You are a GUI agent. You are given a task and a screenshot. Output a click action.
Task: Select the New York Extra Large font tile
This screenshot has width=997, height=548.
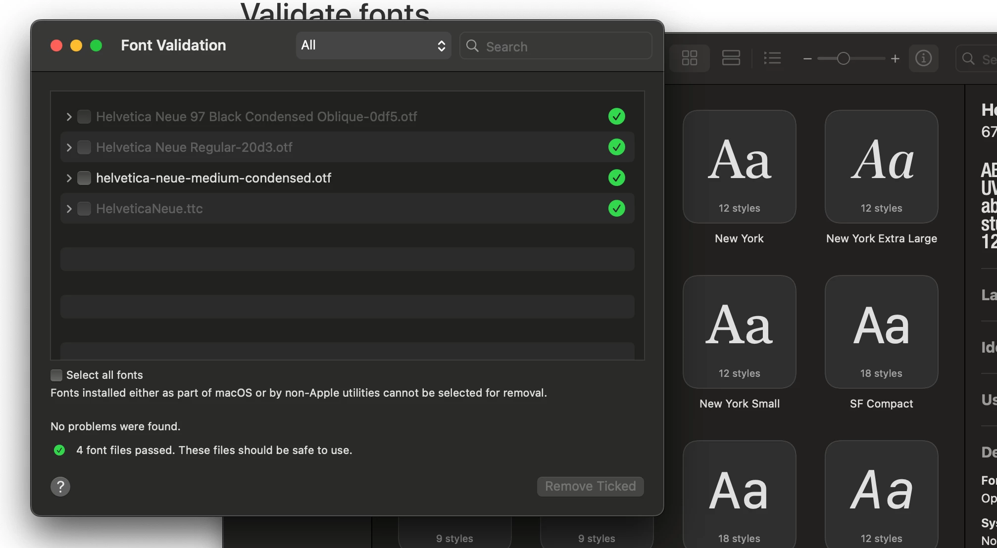pos(881,167)
